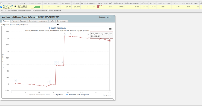Click the refresh arrow icon below the table
The image size is (202, 106).
tap(5, 11)
